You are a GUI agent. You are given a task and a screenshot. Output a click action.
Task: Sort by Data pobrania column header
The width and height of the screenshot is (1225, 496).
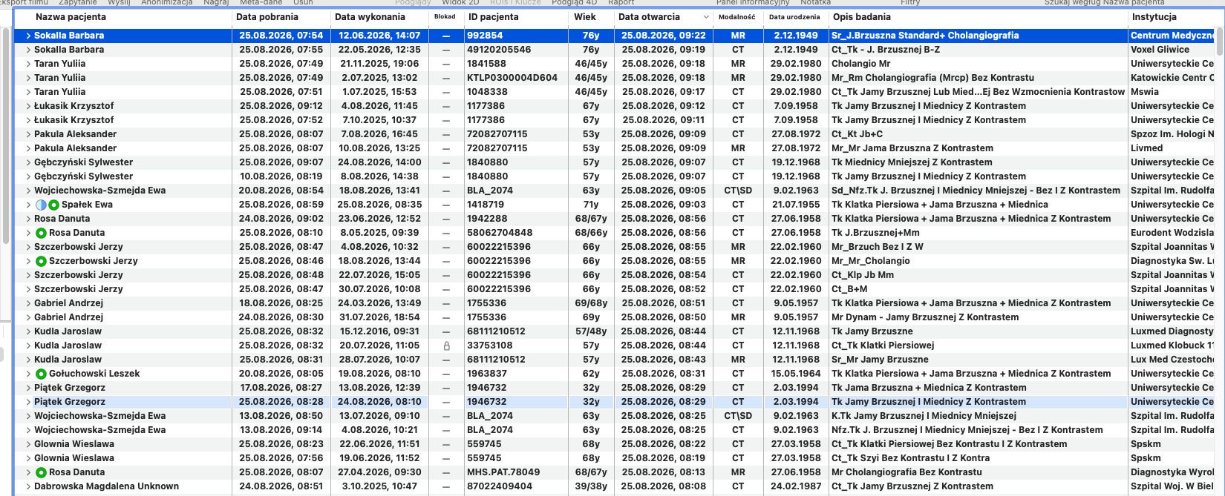[x=267, y=17]
